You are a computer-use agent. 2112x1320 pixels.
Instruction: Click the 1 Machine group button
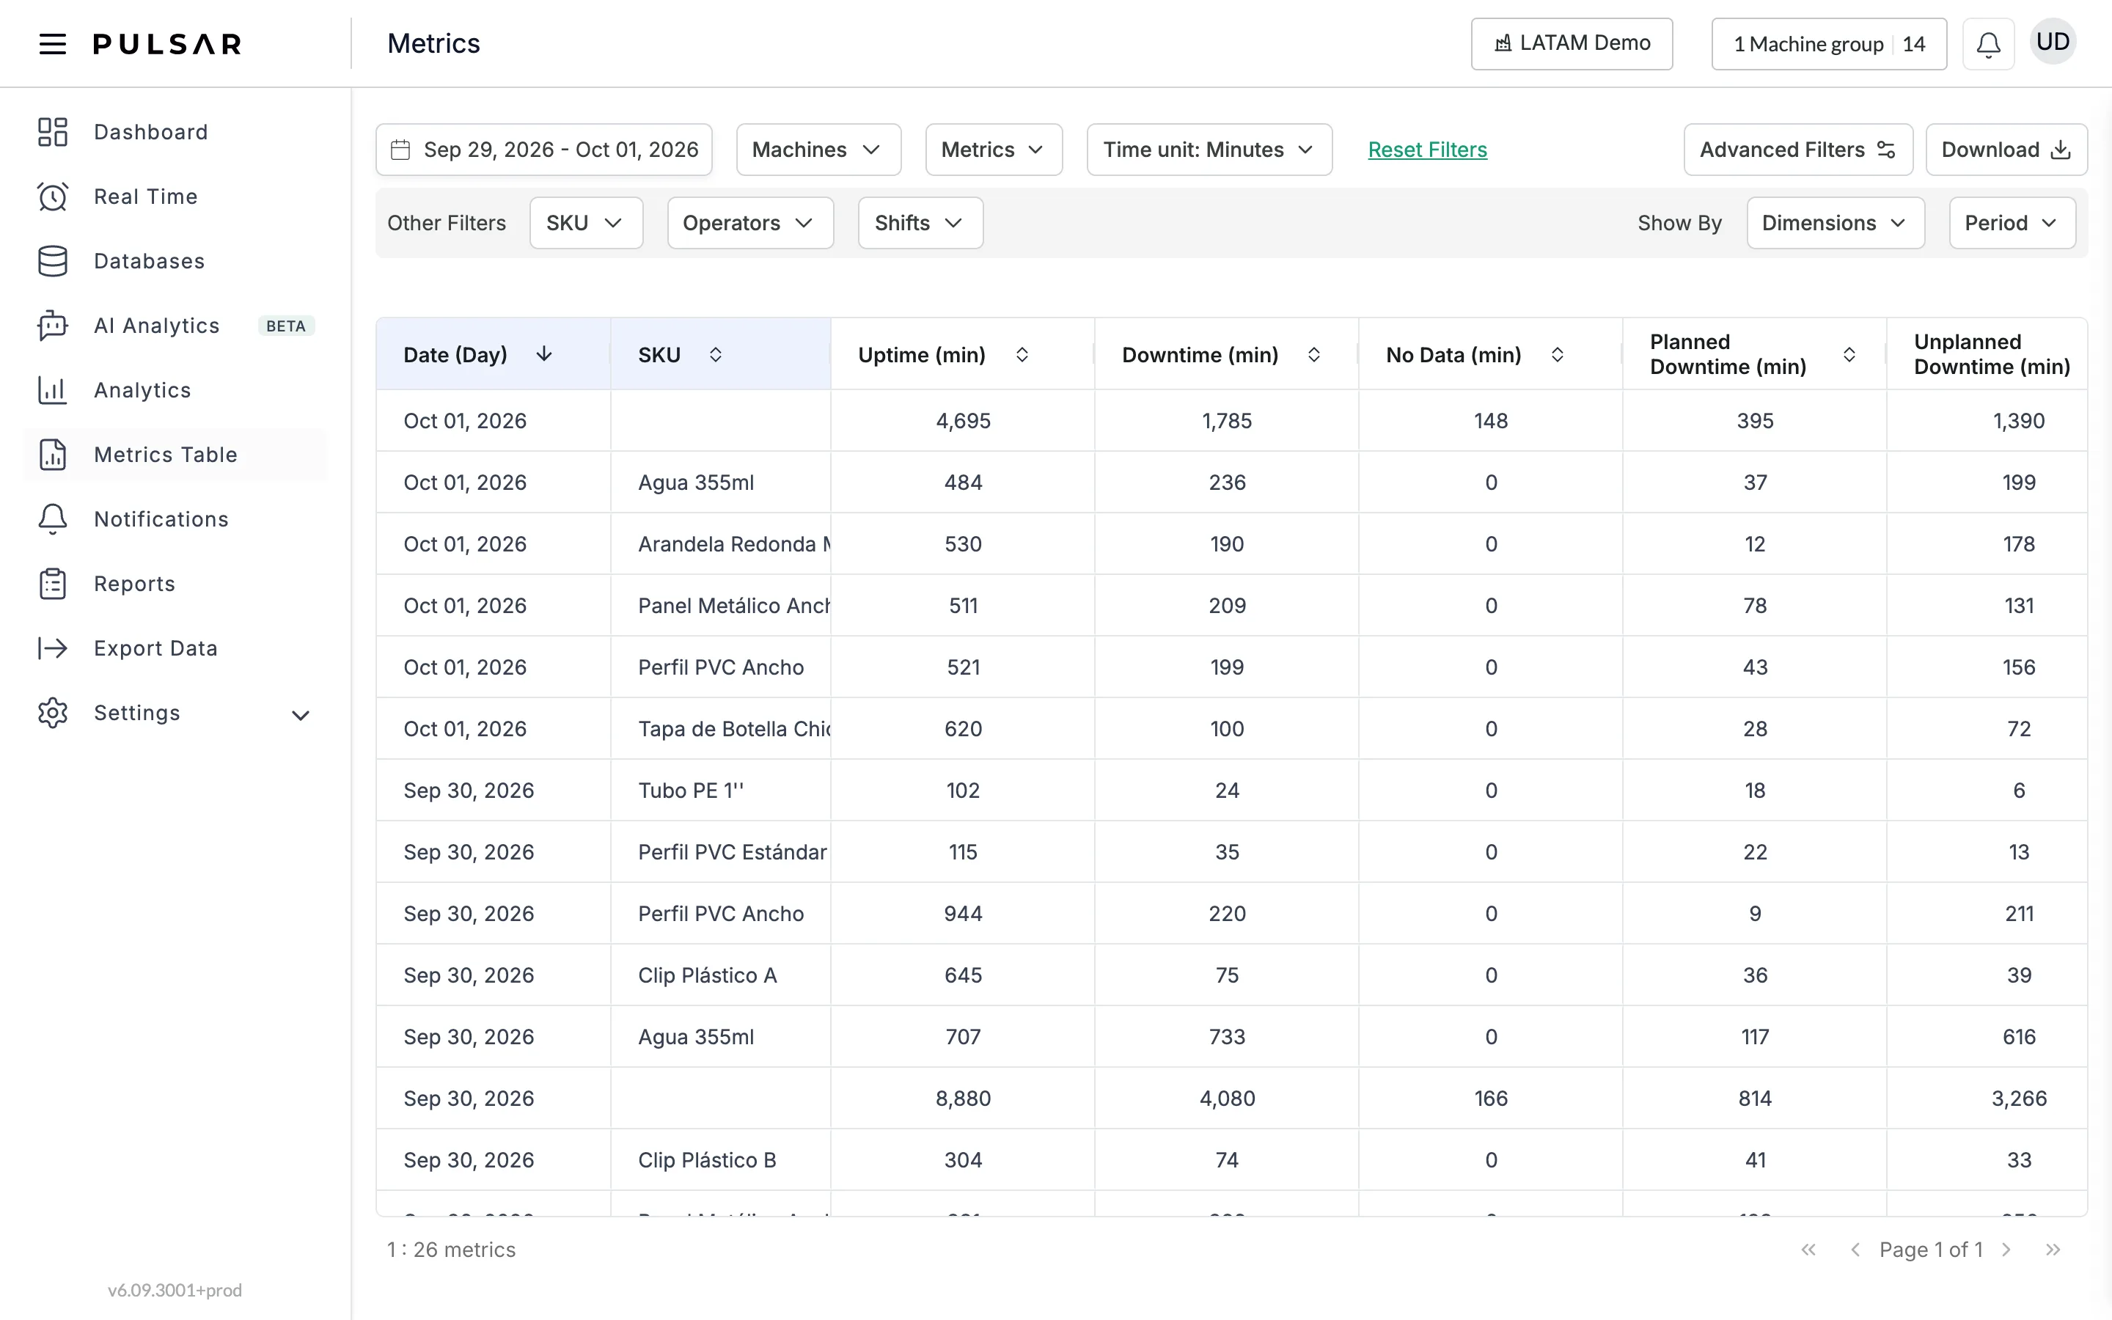tap(1828, 44)
